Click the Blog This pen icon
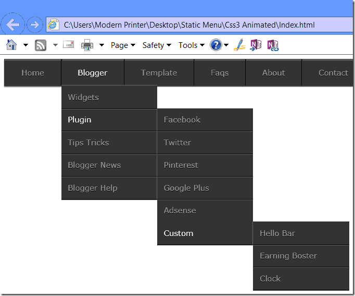355x296 pixels. 239,45
